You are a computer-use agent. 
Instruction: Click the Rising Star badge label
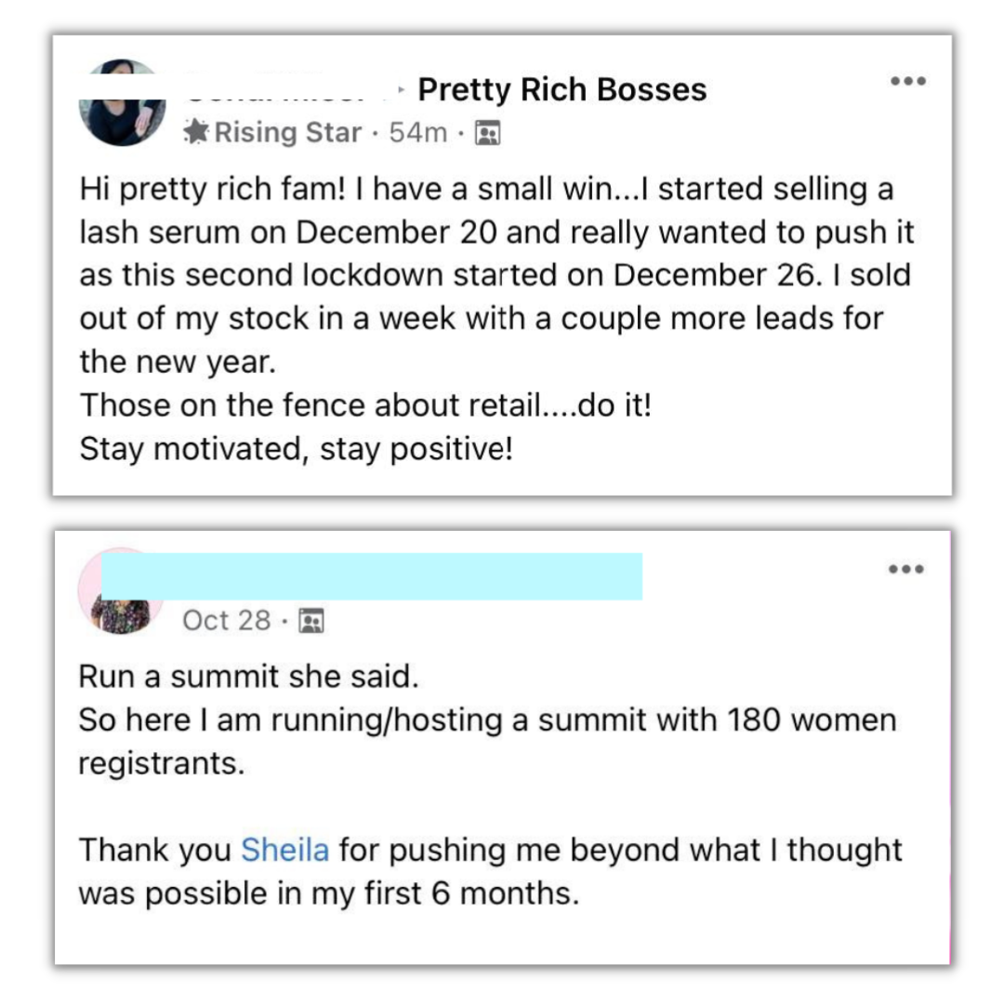(288, 133)
